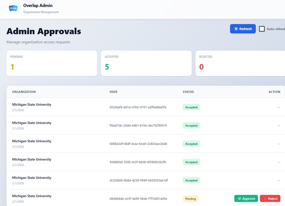This screenshot has width=285, height=206.
Task: Click Accepted badge for user 609b42df
Action: tap(191, 144)
